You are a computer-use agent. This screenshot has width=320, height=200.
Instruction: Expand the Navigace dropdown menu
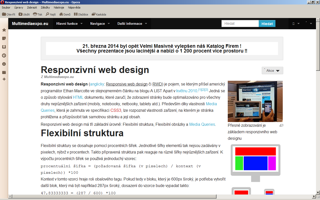coord(100,23)
